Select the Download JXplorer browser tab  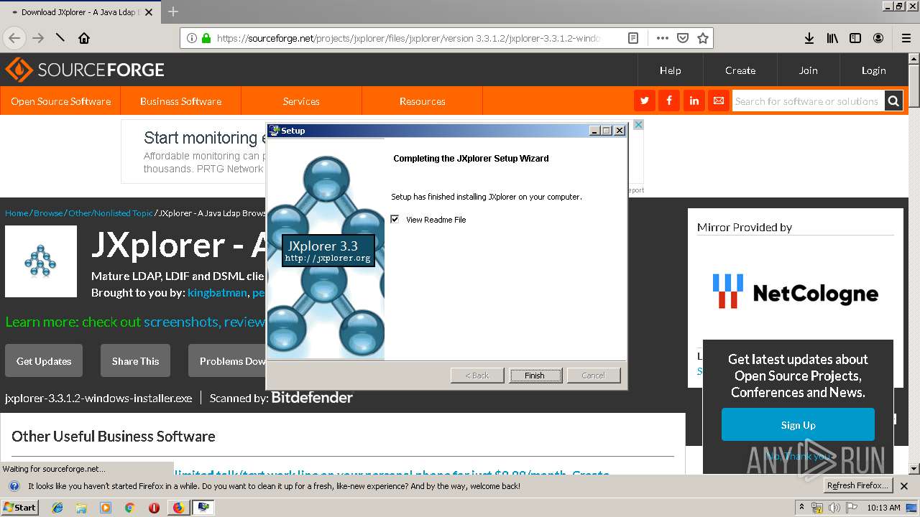coord(80,11)
